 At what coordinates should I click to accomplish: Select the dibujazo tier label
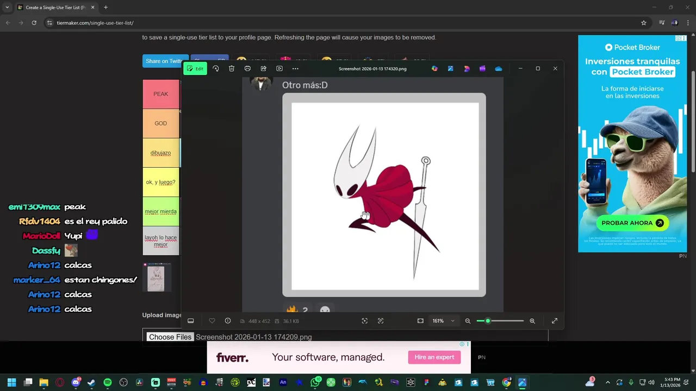click(x=160, y=153)
